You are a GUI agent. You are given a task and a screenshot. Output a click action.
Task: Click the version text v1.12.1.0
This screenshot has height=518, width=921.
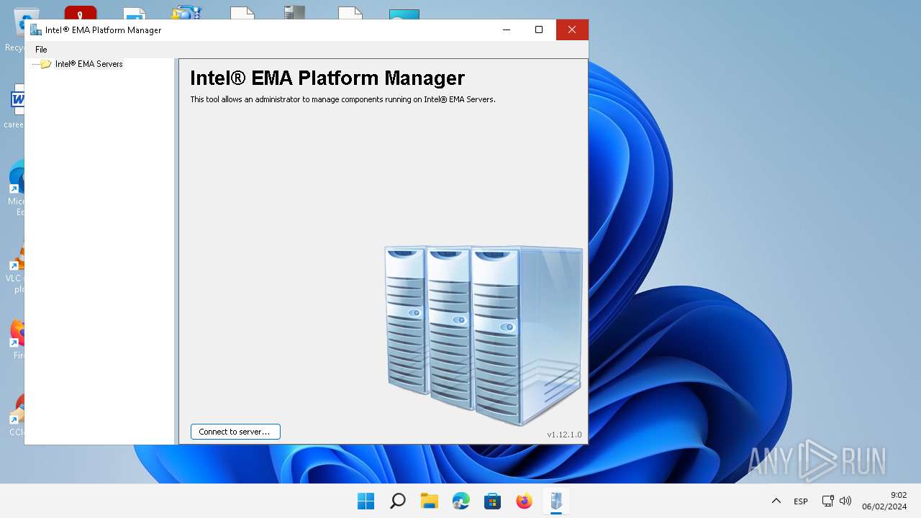[x=564, y=435]
